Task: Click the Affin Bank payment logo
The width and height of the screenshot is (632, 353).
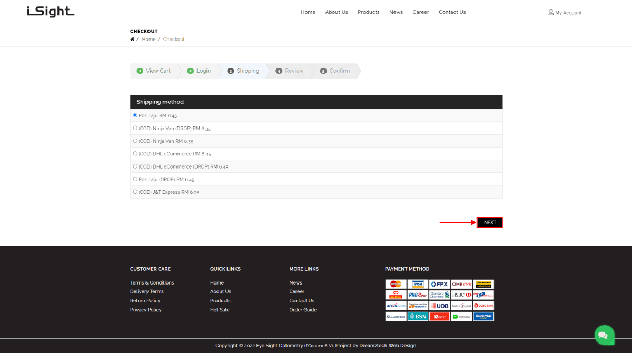Action: coord(396,306)
